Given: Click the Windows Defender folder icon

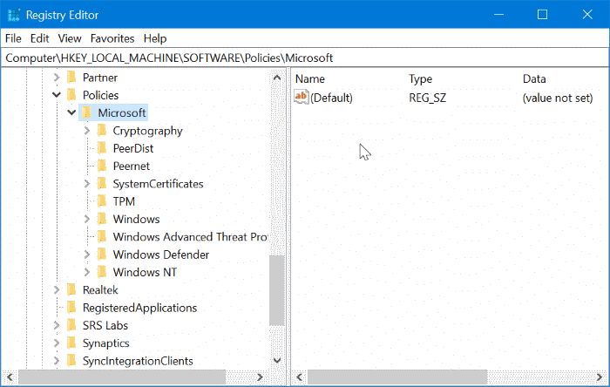Looking at the screenshot, I should (x=102, y=255).
